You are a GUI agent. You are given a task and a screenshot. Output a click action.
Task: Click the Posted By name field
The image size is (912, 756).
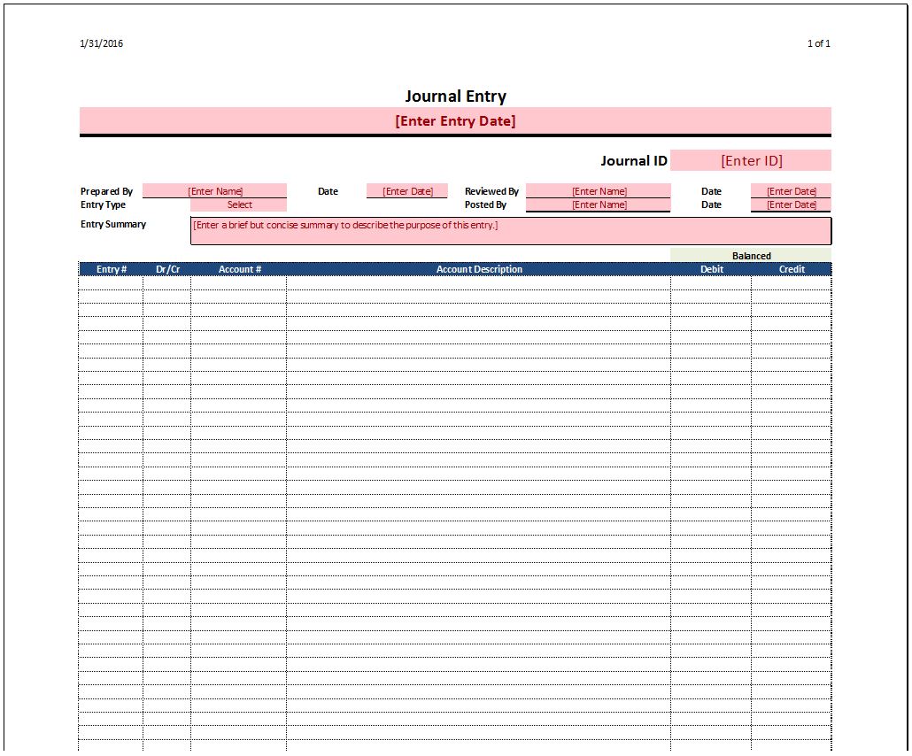point(598,204)
